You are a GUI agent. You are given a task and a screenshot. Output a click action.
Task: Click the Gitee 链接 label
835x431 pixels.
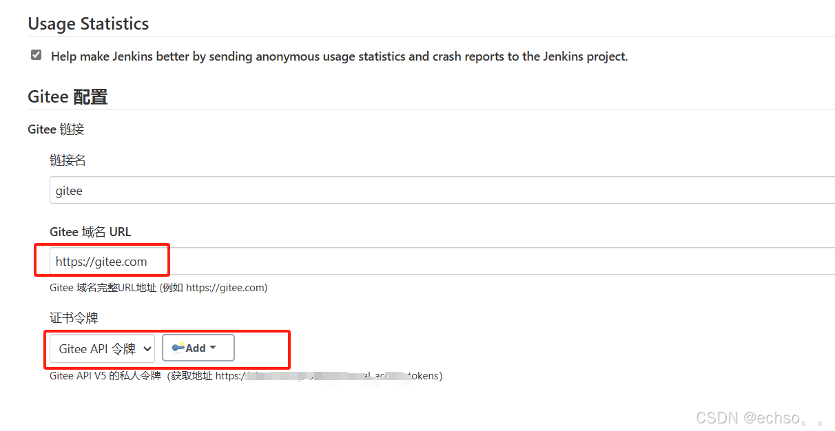[56, 129]
